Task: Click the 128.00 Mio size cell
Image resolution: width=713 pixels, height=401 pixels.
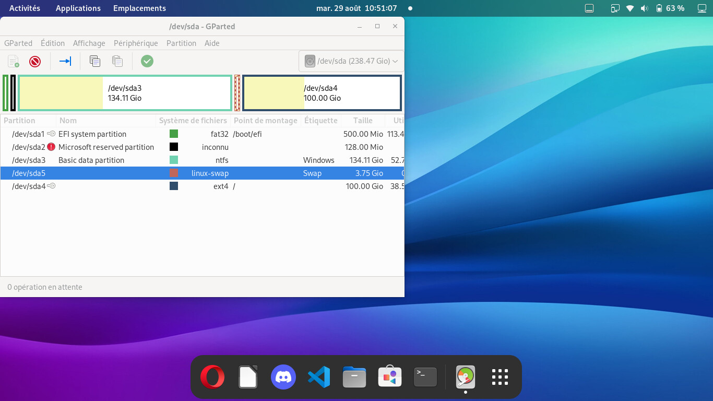Action: [x=364, y=147]
